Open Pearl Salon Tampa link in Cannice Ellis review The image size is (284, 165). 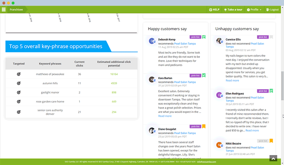pyautogui.click(x=245, y=45)
